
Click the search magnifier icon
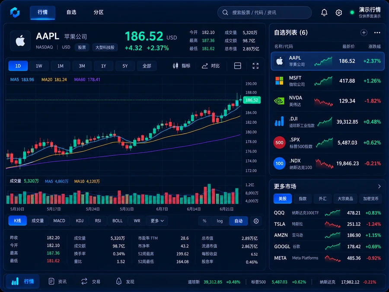225,13
